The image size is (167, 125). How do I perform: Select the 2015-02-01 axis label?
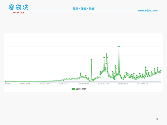pos(84,84)
